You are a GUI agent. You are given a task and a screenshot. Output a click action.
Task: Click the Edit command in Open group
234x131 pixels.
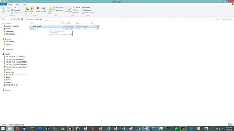pos(75,10)
